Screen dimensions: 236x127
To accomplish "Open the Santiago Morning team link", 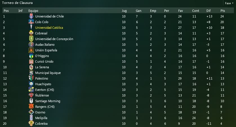I will (x=48, y=101).
